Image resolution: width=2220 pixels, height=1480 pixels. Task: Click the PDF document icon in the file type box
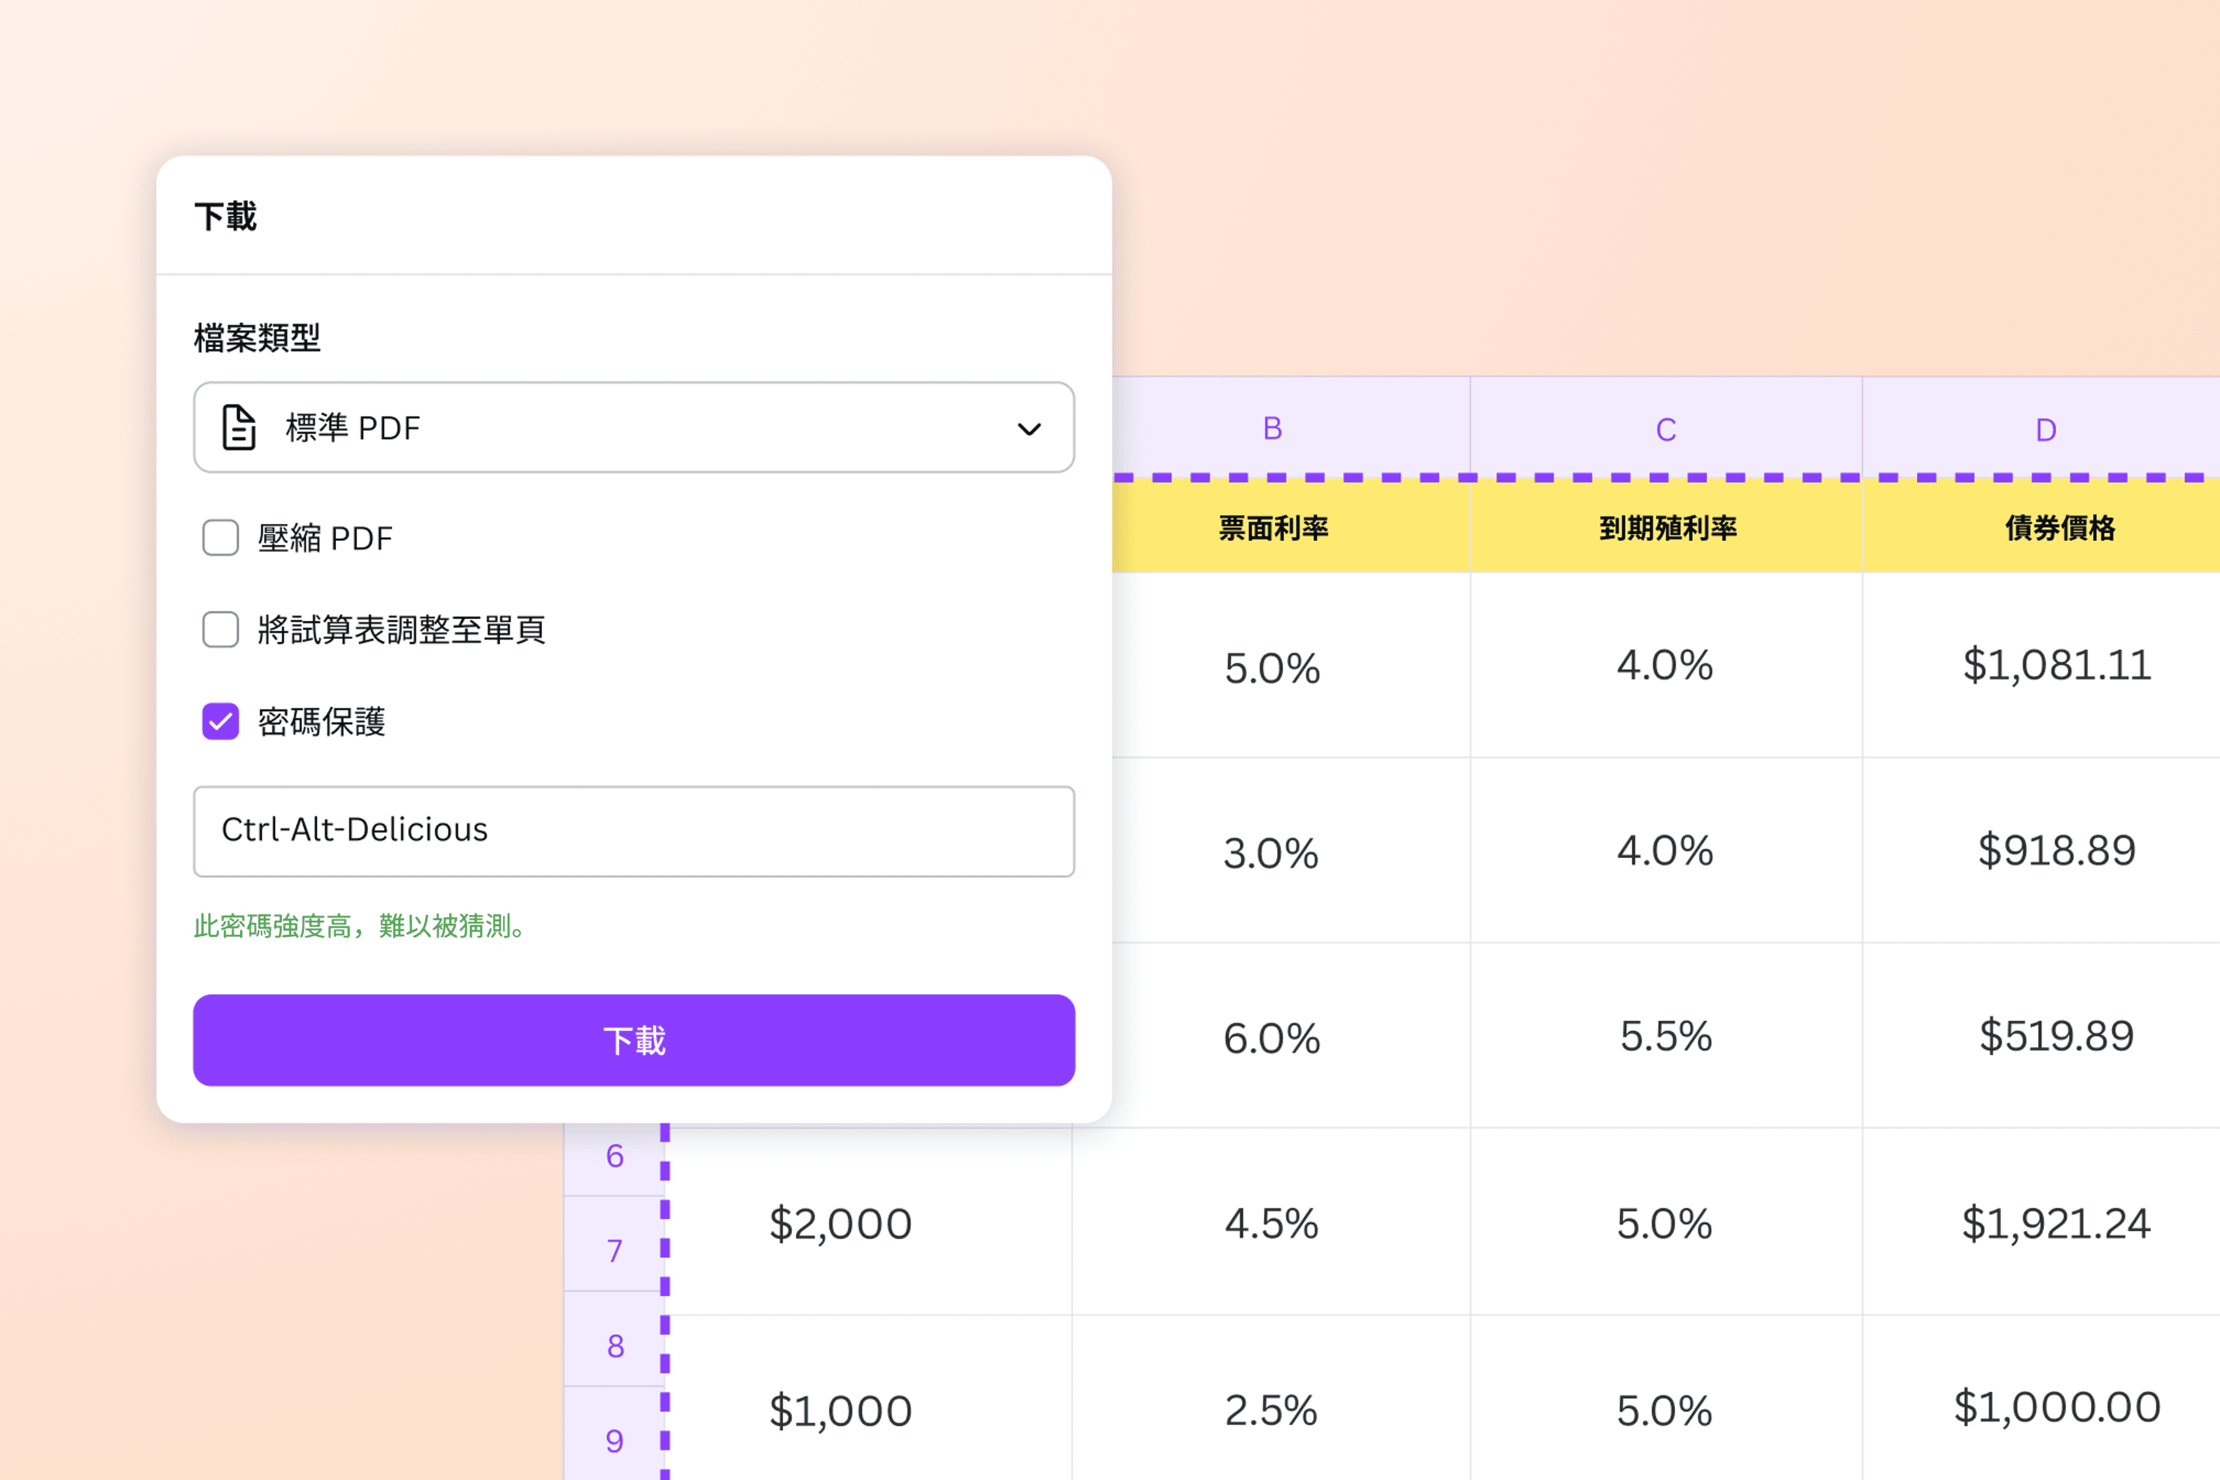tap(239, 427)
